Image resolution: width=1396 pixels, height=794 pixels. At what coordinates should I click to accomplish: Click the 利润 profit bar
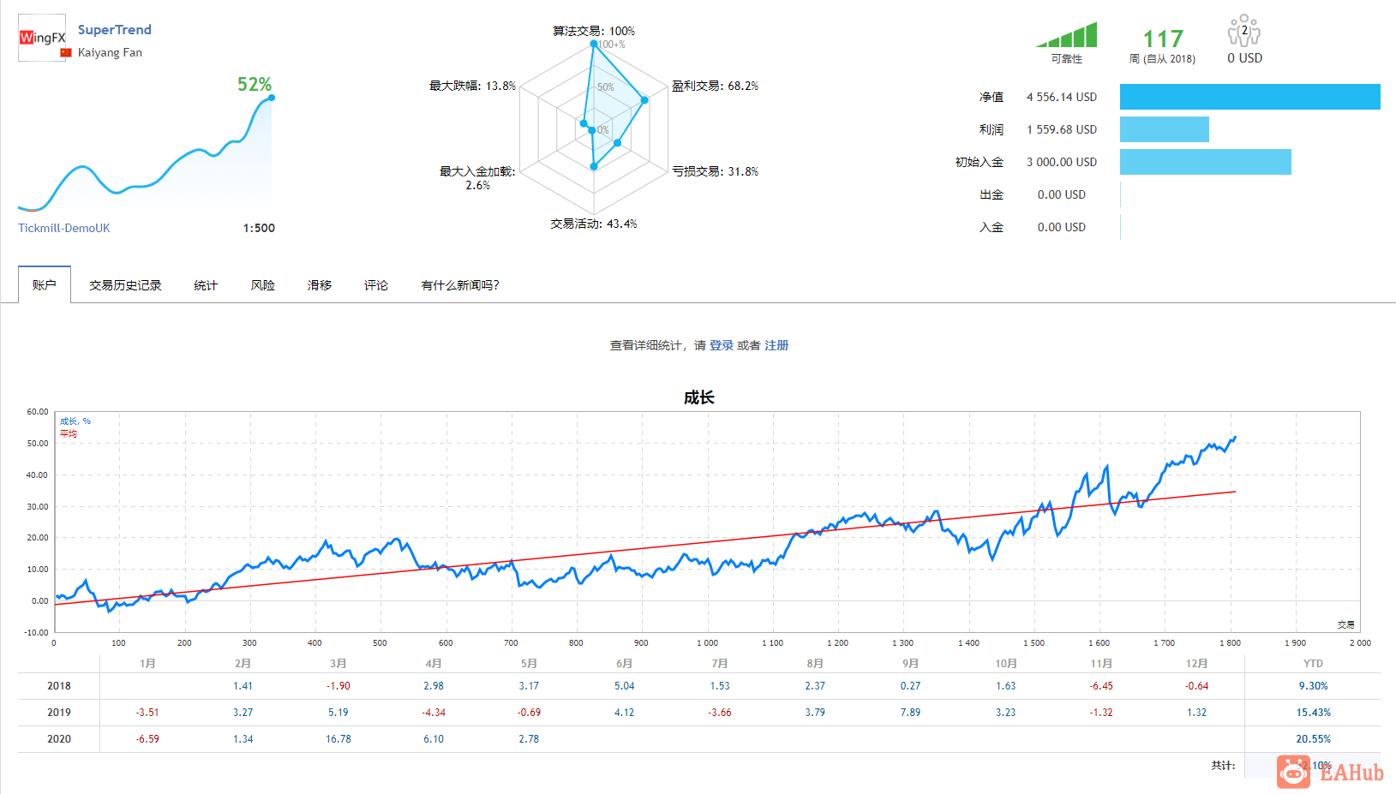[x=1164, y=129]
